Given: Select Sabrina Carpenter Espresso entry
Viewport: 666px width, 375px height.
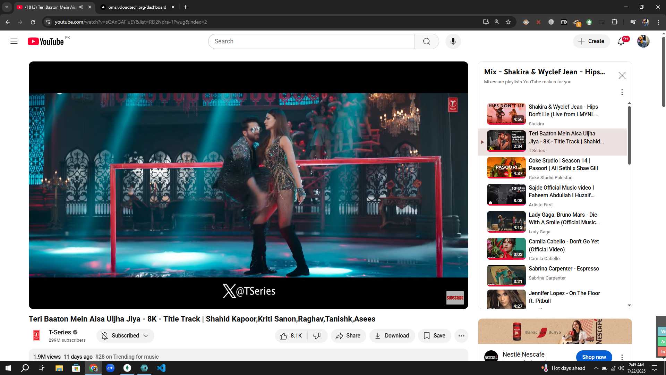Looking at the screenshot, I should [552, 276].
